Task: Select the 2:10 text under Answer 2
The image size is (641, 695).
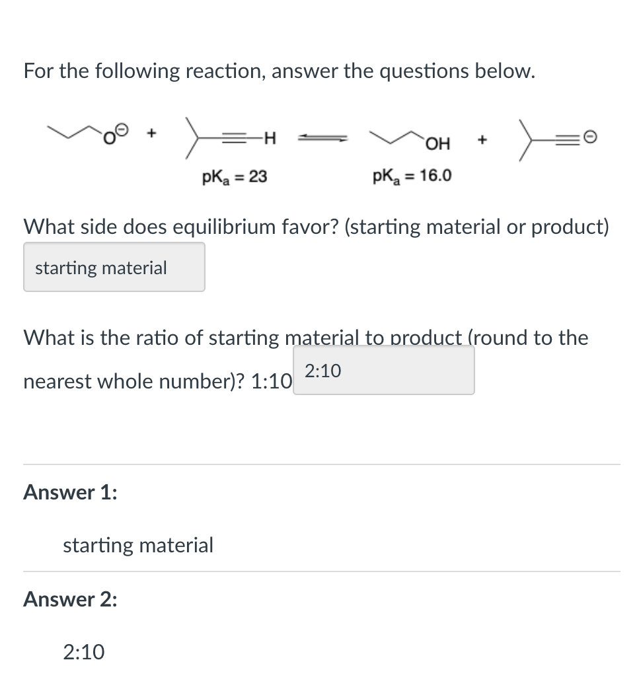Action: click(83, 652)
